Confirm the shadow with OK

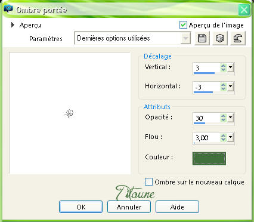80,207
